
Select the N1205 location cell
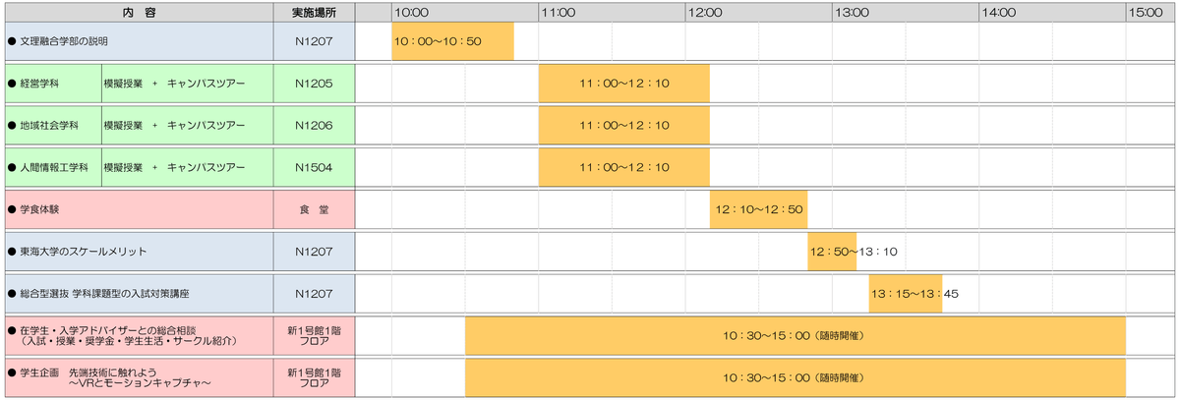pos(314,84)
